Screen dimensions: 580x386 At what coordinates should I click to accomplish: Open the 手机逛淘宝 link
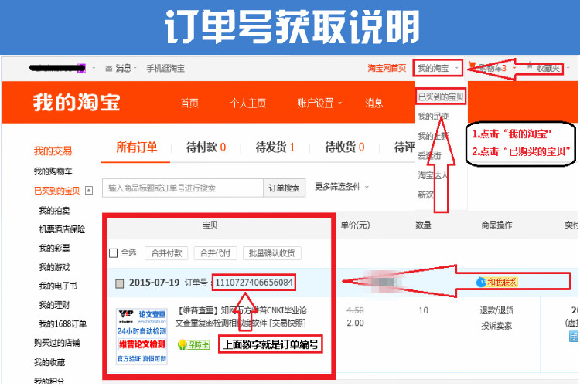point(165,69)
